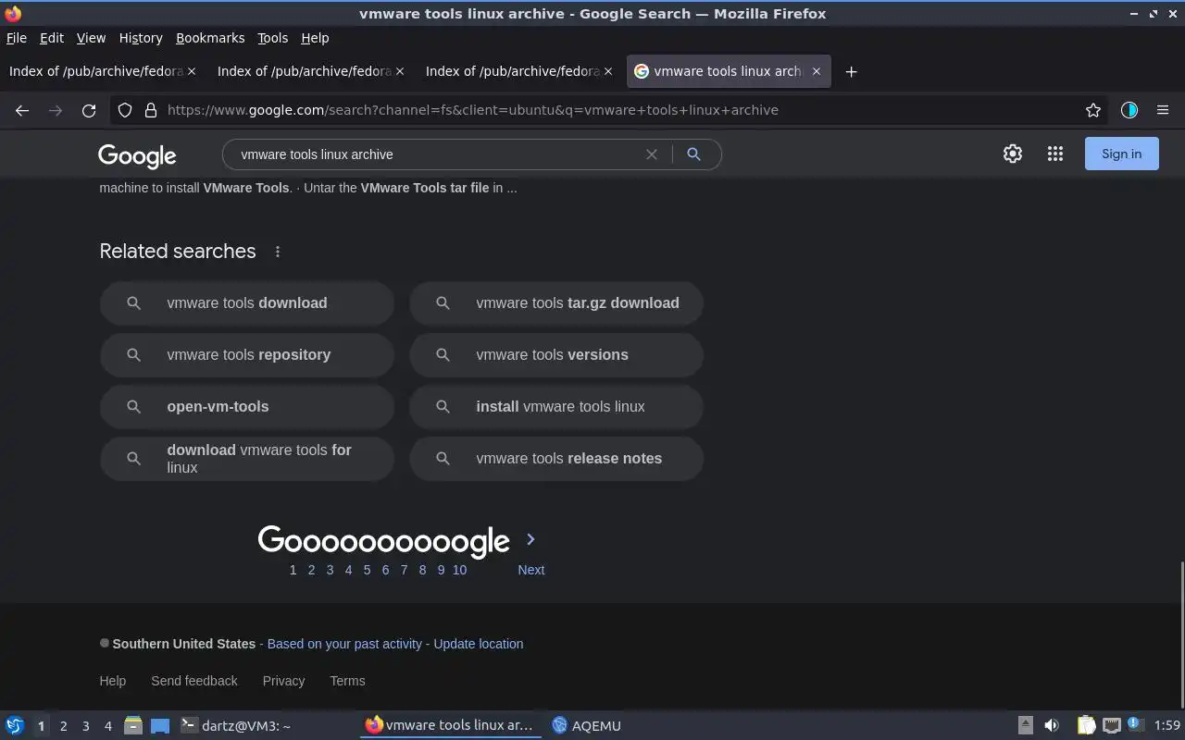
Task: Open the footer Help link
Action: [x=113, y=681]
